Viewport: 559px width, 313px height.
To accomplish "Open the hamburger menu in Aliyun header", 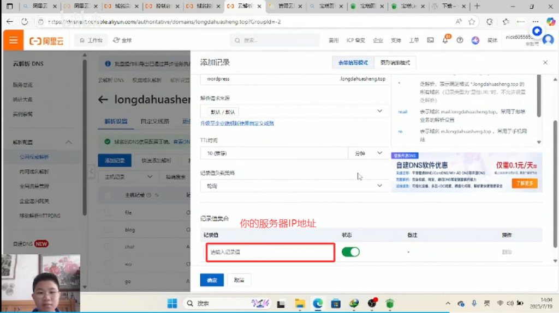I will click(13, 40).
